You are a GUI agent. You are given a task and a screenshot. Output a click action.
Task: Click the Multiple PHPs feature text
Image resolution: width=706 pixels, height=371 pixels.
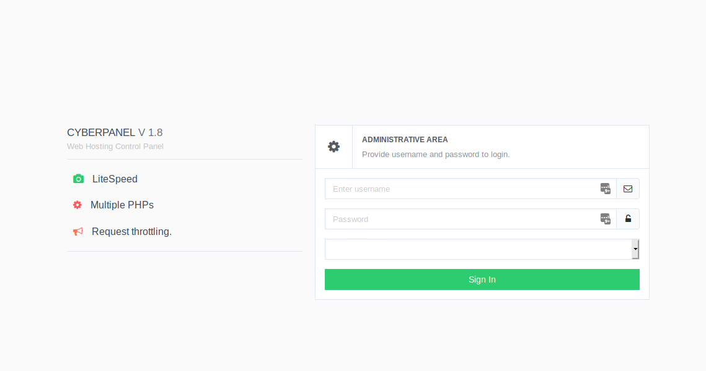tap(122, 205)
